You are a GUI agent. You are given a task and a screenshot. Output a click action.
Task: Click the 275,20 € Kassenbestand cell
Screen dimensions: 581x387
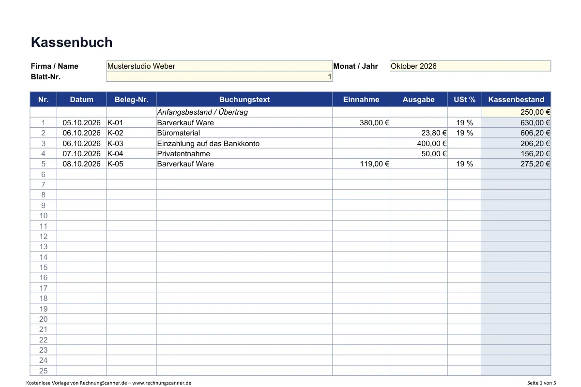point(516,164)
